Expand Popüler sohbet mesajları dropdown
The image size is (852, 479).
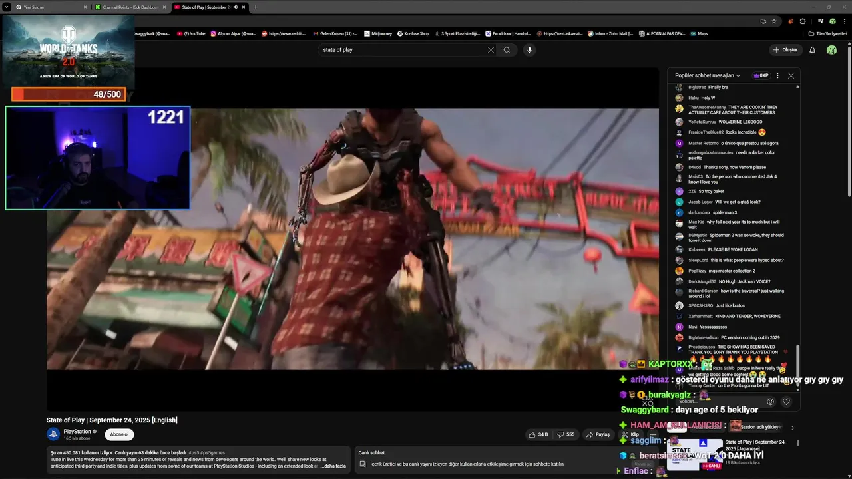pos(708,75)
